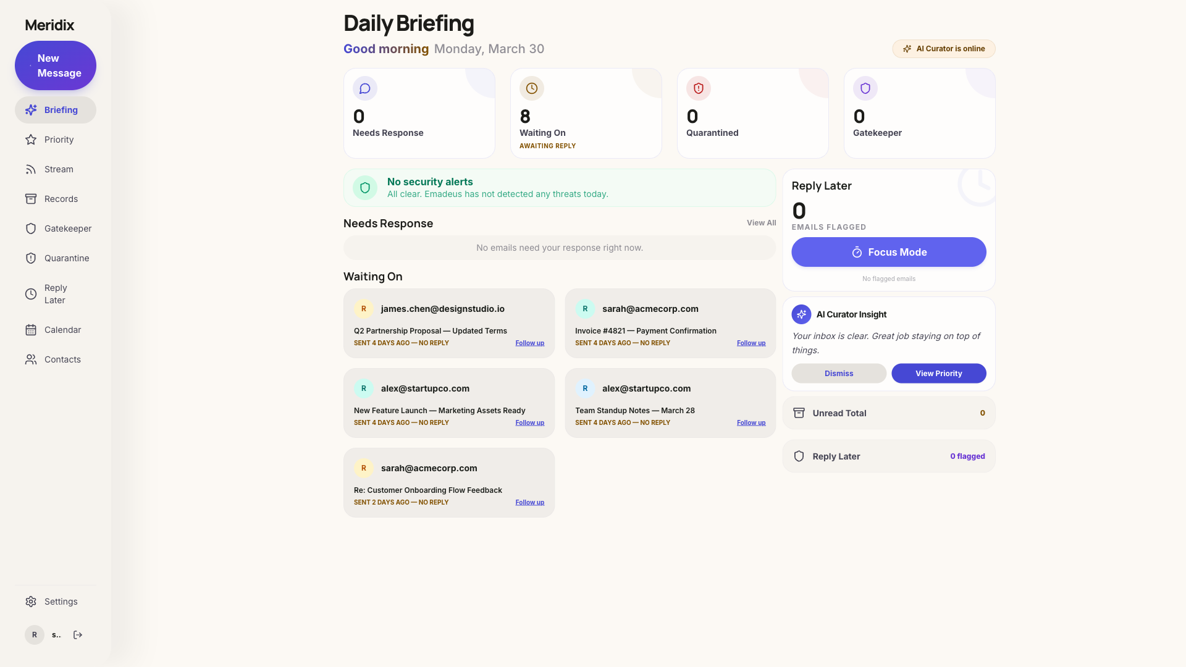Image resolution: width=1186 pixels, height=667 pixels.
Task: Start Focus Mode
Action: tap(889, 252)
